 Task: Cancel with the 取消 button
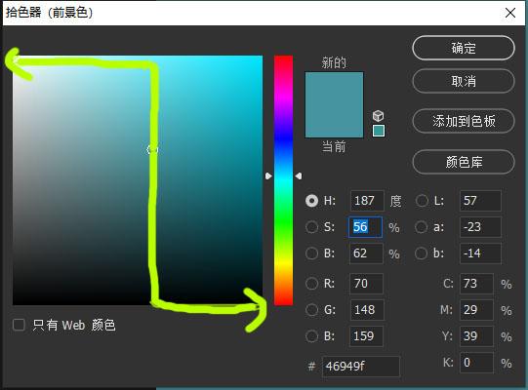[464, 81]
